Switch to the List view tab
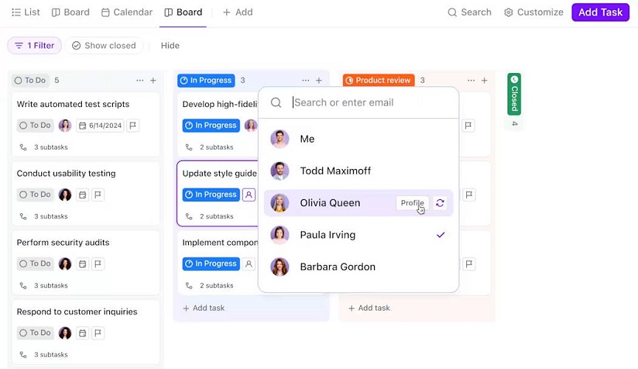Image resolution: width=638 pixels, height=369 pixels. pos(26,13)
